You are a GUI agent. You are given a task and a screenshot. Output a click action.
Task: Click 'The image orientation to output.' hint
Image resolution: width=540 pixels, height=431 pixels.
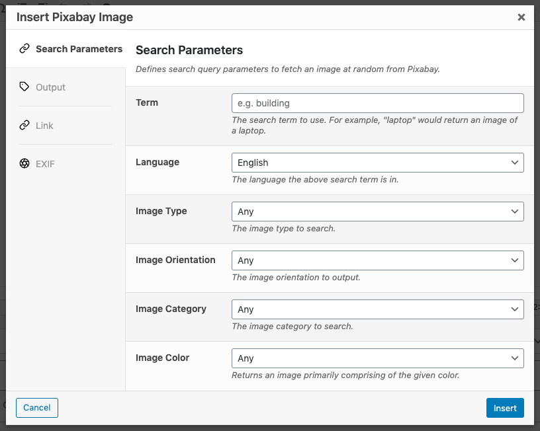point(296,277)
